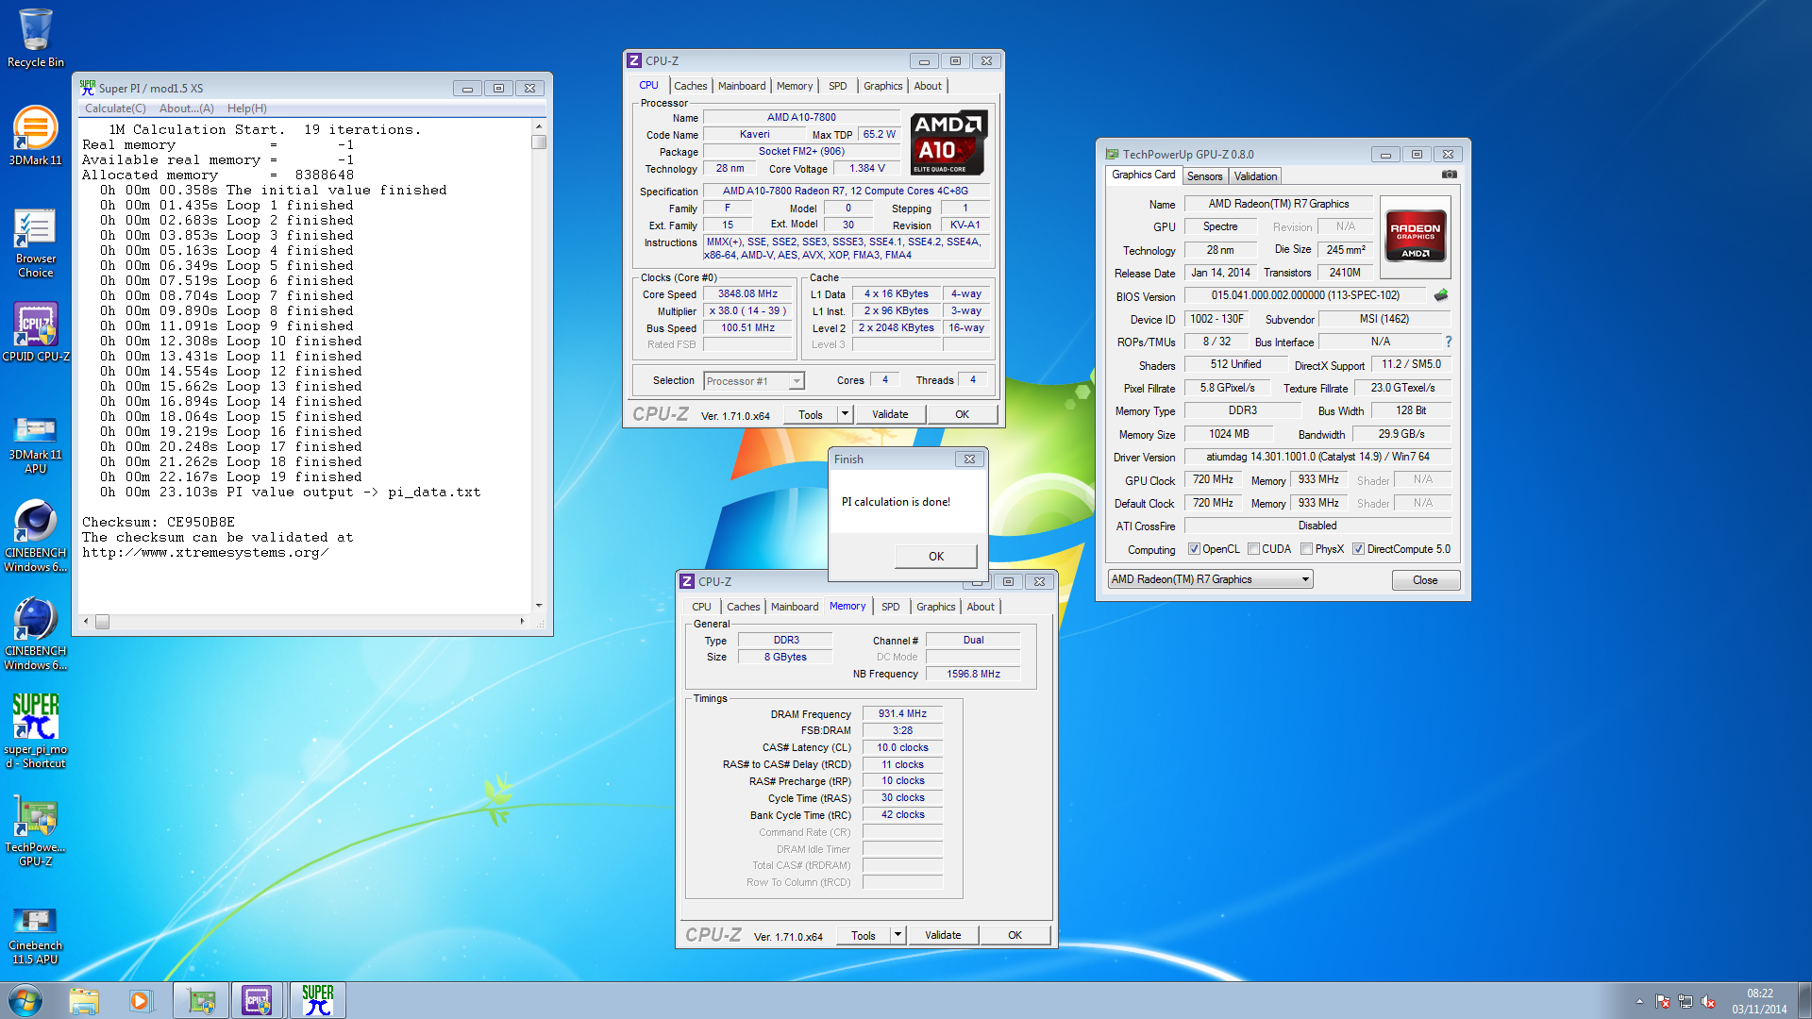Open the Processor #1 selection dropdown

click(753, 381)
